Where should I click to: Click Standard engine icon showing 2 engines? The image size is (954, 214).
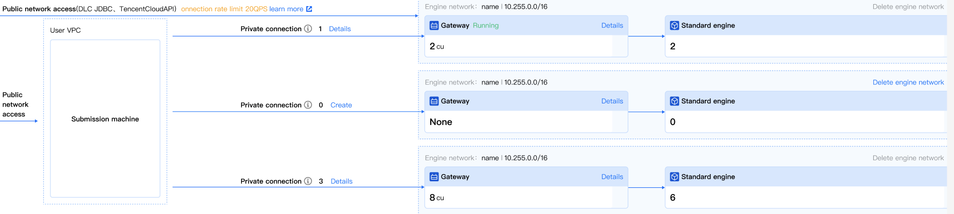pyautogui.click(x=674, y=26)
